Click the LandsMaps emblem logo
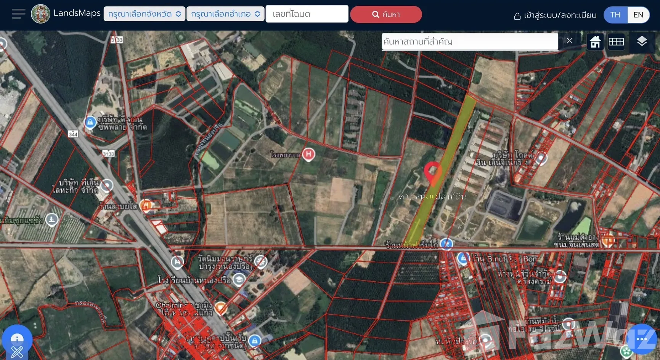 click(x=40, y=14)
